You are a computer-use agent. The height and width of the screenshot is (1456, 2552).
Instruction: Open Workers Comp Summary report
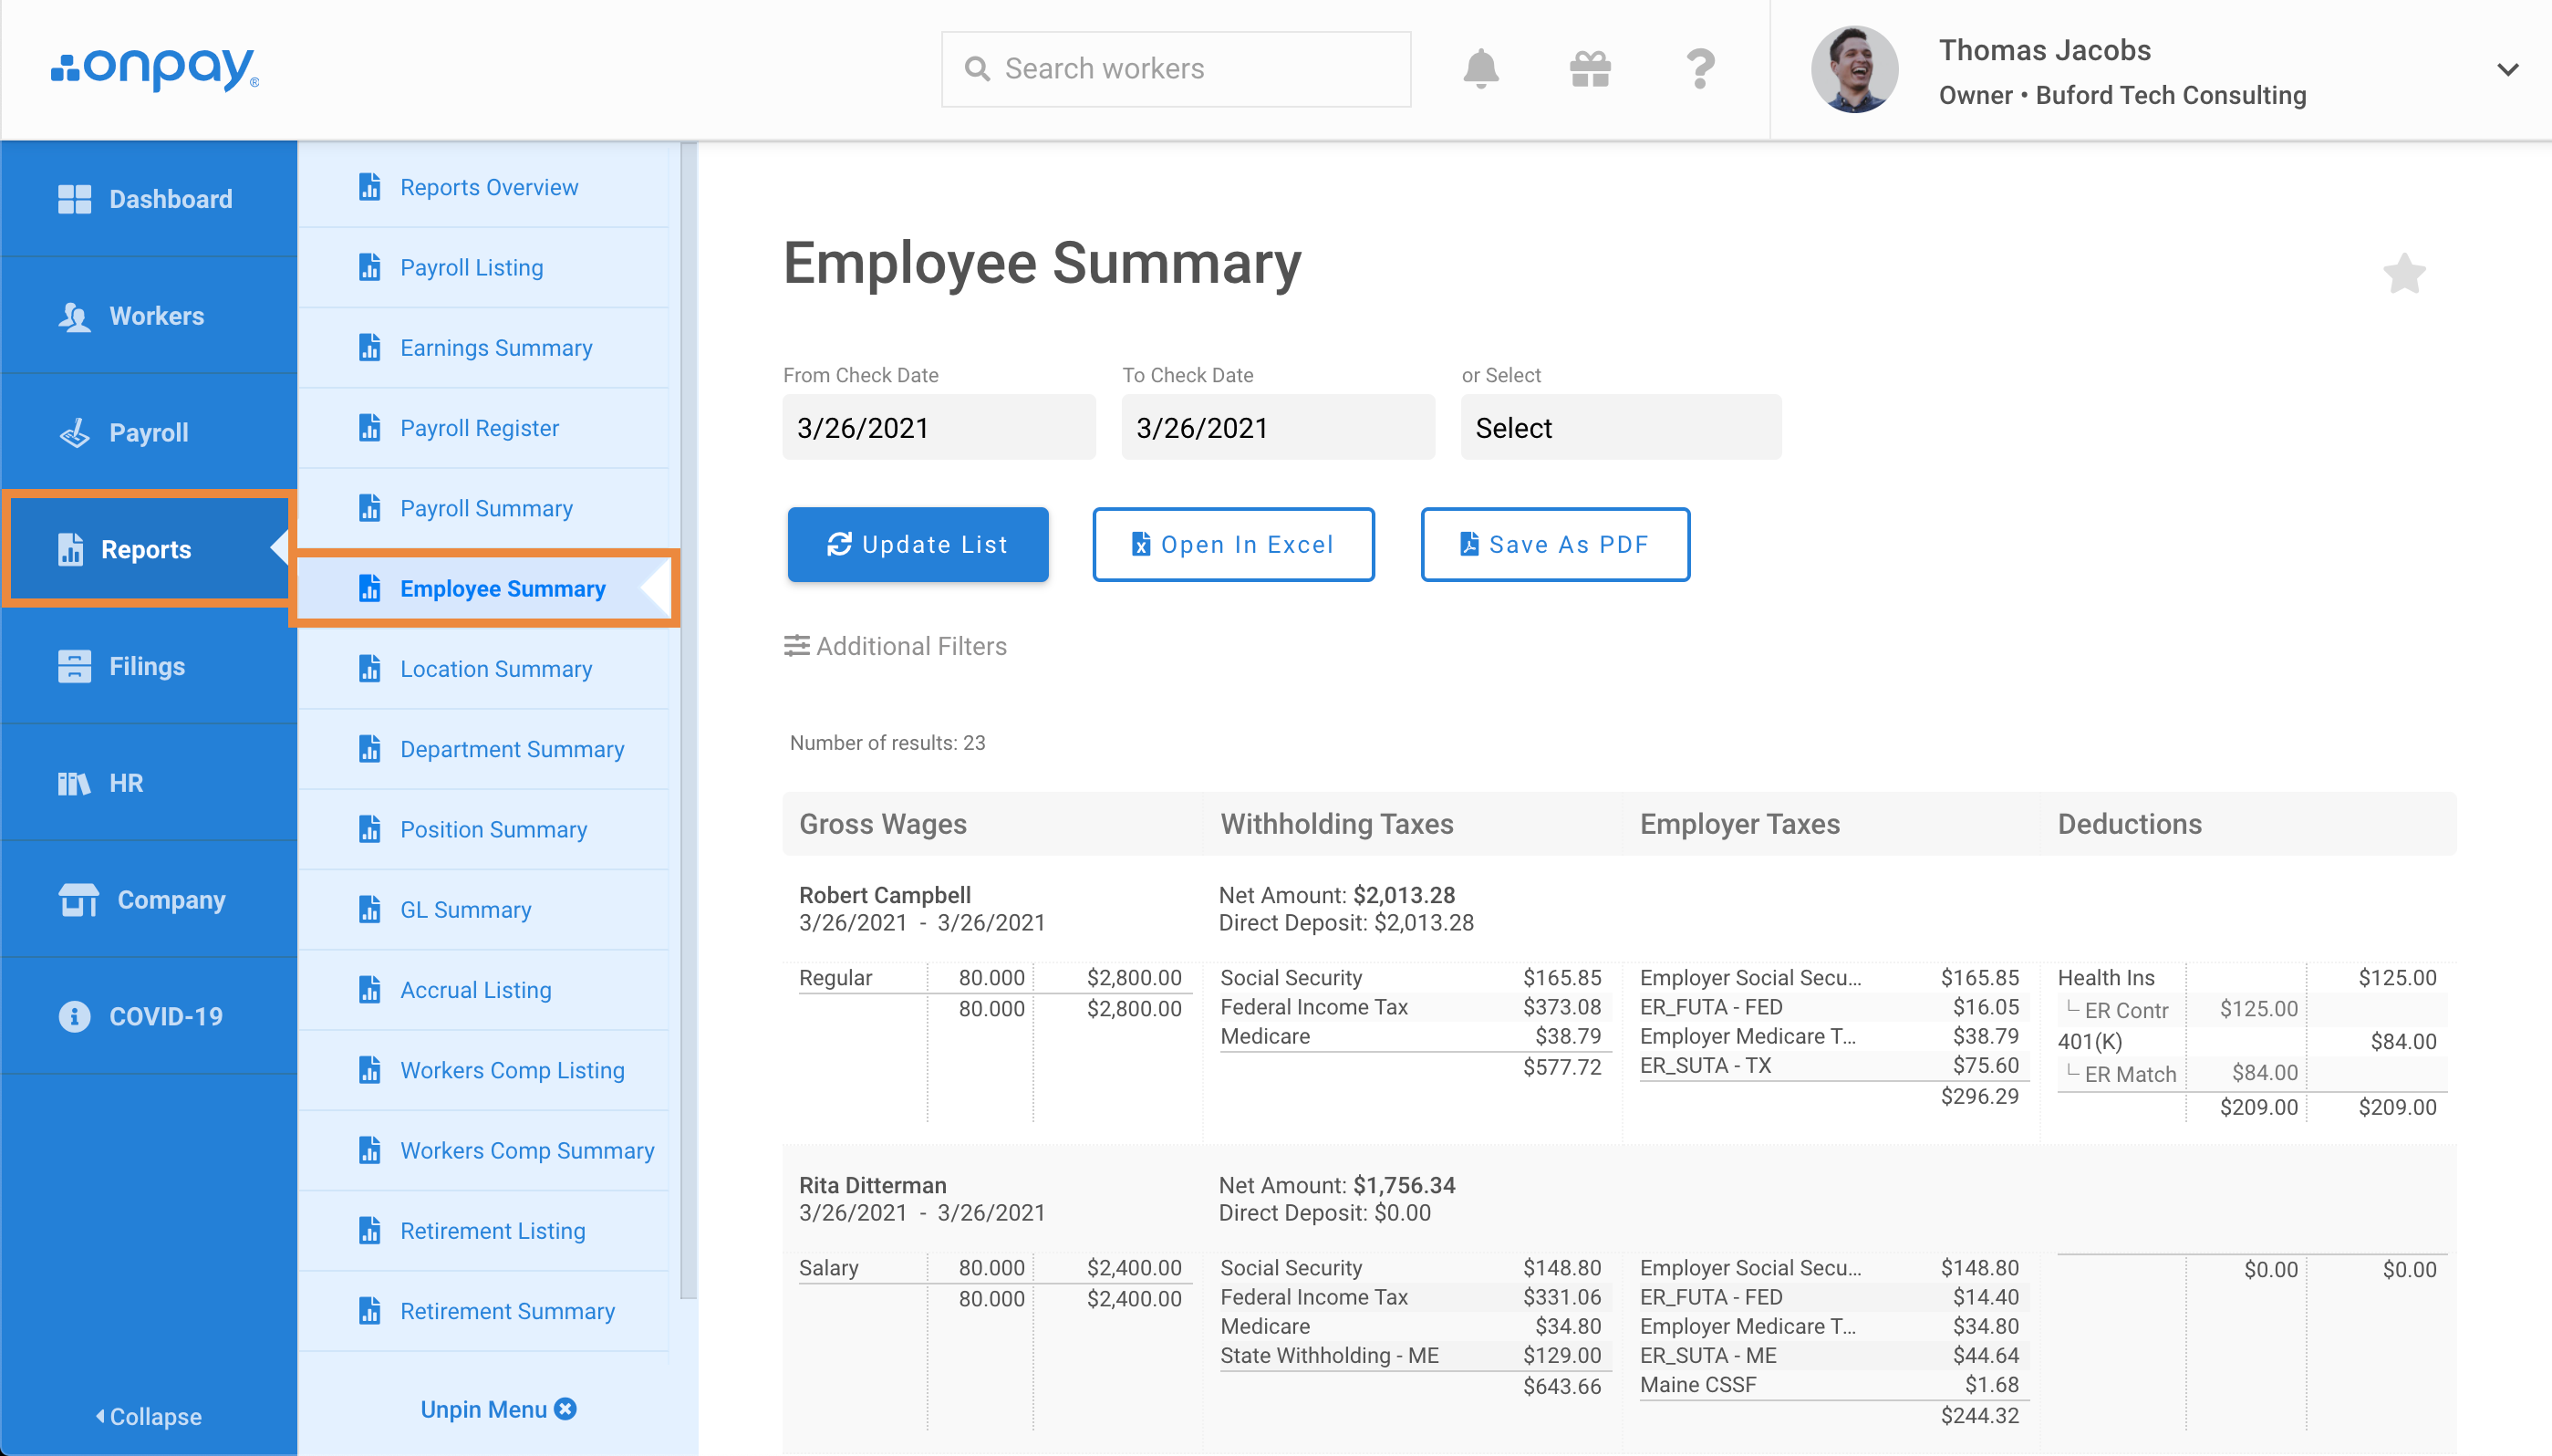[x=483, y=1150]
